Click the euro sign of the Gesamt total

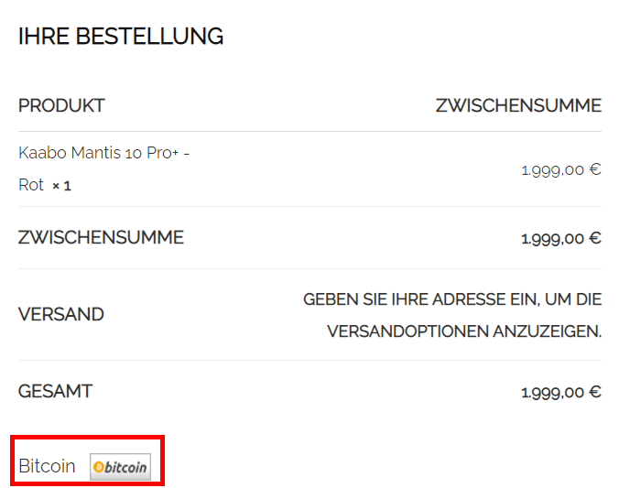(x=595, y=393)
